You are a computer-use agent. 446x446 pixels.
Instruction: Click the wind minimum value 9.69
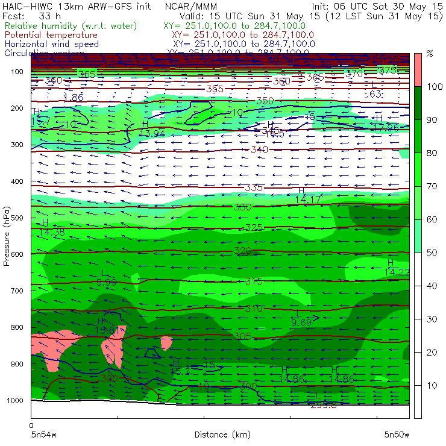coord(301,322)
